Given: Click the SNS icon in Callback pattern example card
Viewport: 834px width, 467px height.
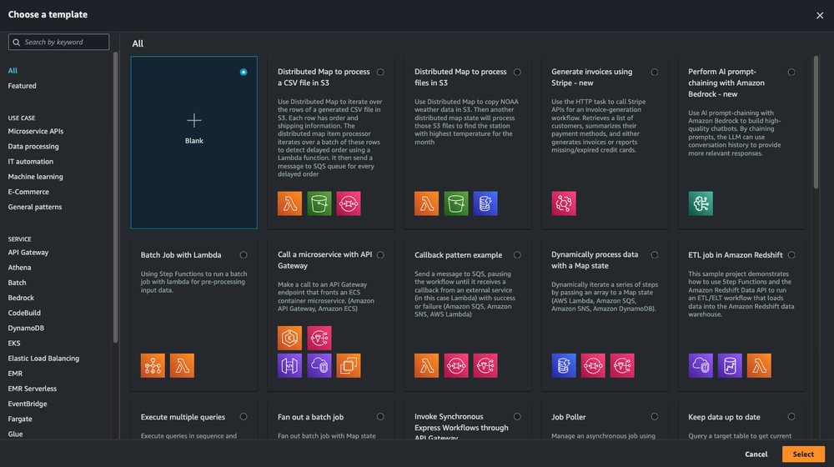Looking at the screenshot, I should click(485, 365).
